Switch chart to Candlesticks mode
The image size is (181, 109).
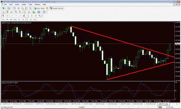click(x=8, y=12)
